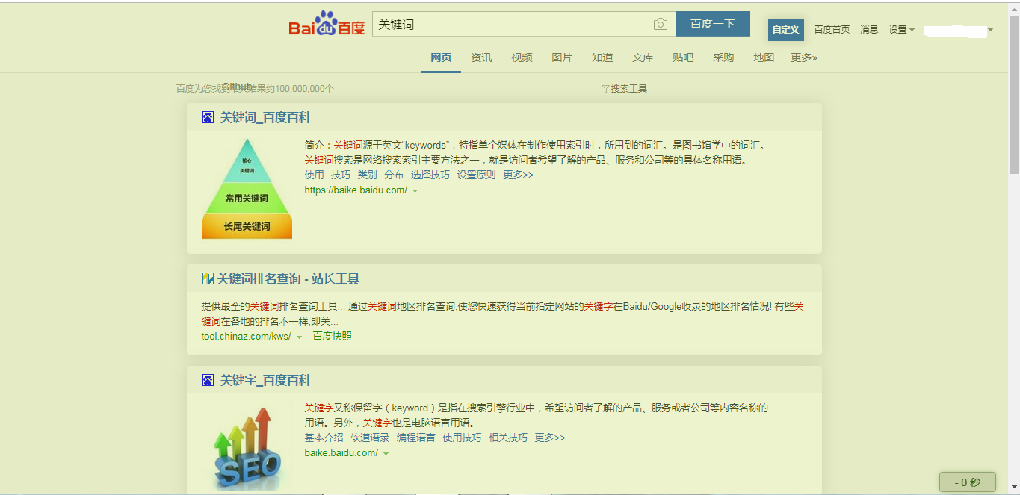The image size is (1020, 495).
Task: Open 搜索工具 search tools
Action: pyautogui.click(x=629, y=89)
